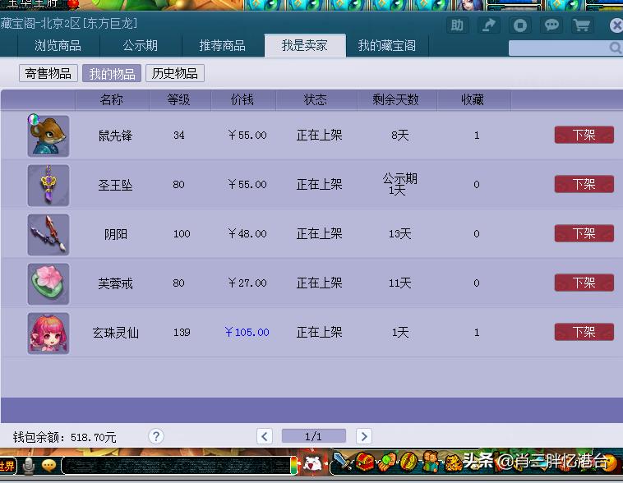Switch to the 公示期 tab
The image size is (623, 483).
click(141, 46)
